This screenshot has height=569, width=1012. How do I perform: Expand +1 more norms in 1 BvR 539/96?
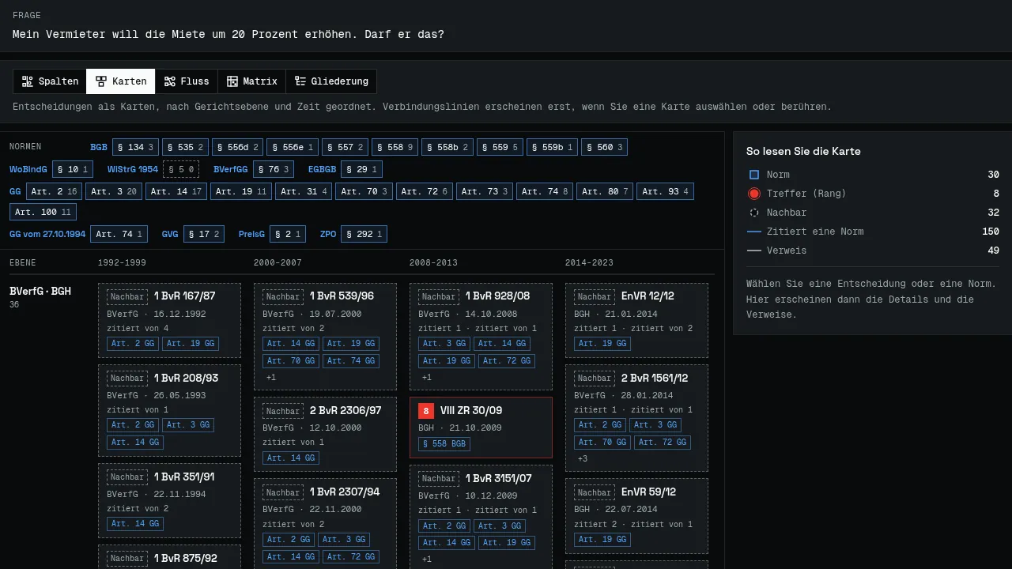point(271,378)
